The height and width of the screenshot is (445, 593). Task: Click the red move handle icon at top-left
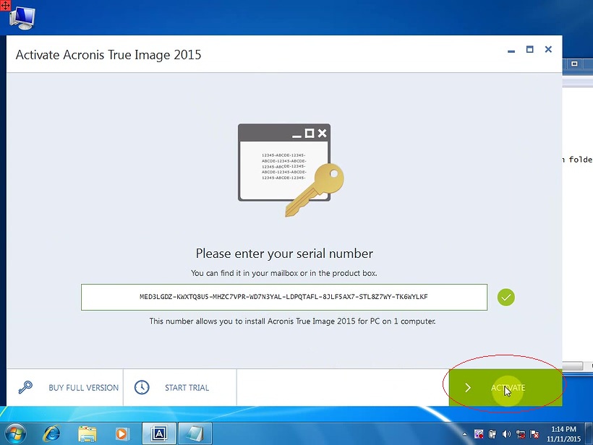tap(5, 5)
